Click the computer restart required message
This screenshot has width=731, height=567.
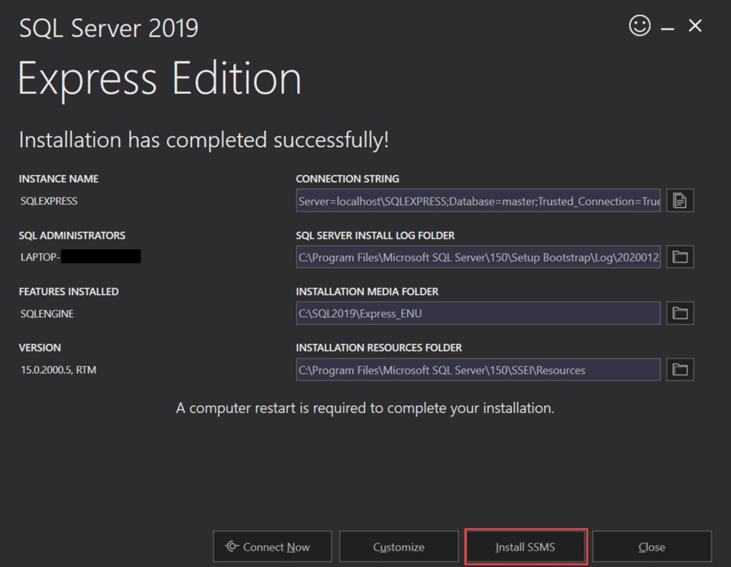(x=365, y=408)
